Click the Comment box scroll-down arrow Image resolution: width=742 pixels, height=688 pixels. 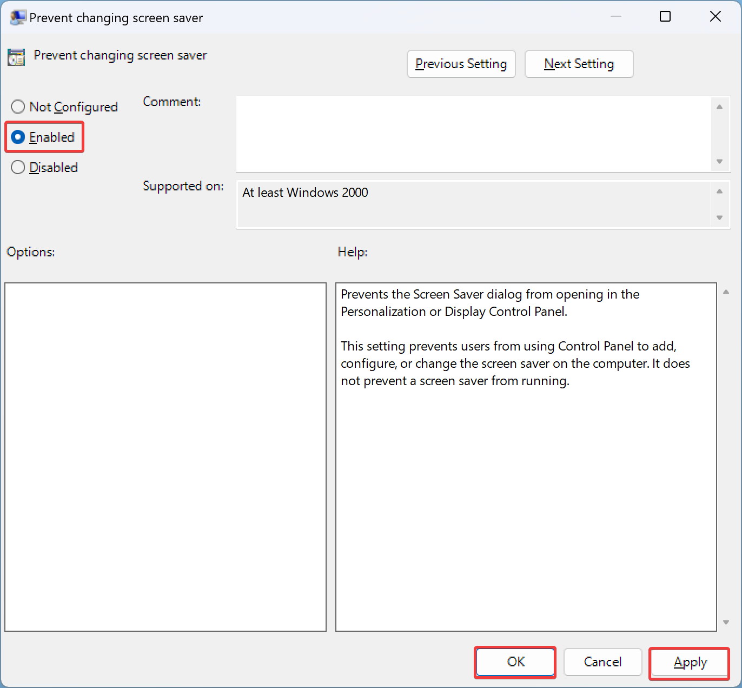(x=719, y=161)
